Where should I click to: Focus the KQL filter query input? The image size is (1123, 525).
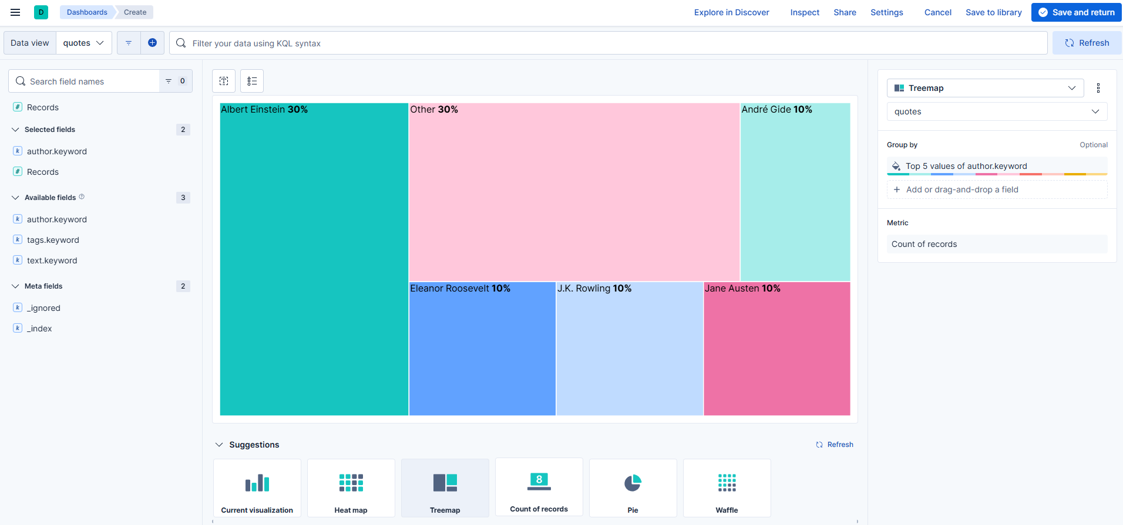(x=608, y=43)
